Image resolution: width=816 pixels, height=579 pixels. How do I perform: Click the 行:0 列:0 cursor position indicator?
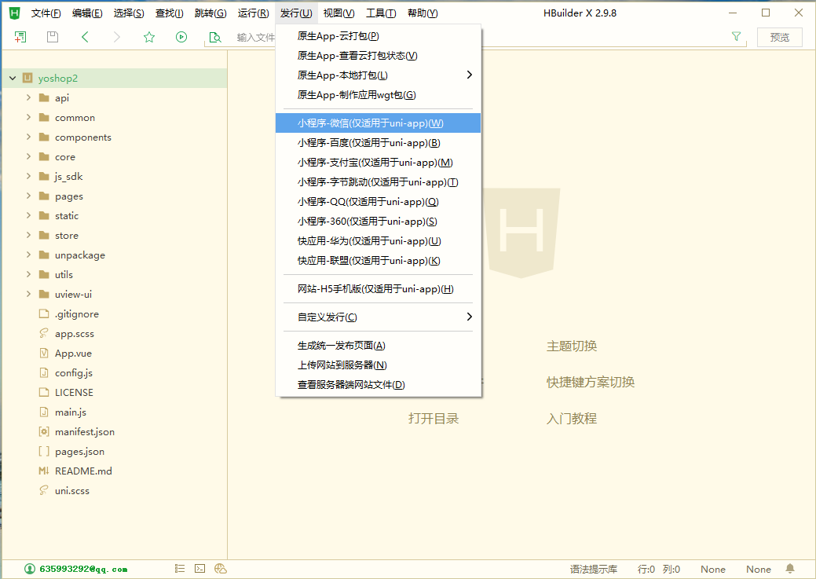[659, 569]
